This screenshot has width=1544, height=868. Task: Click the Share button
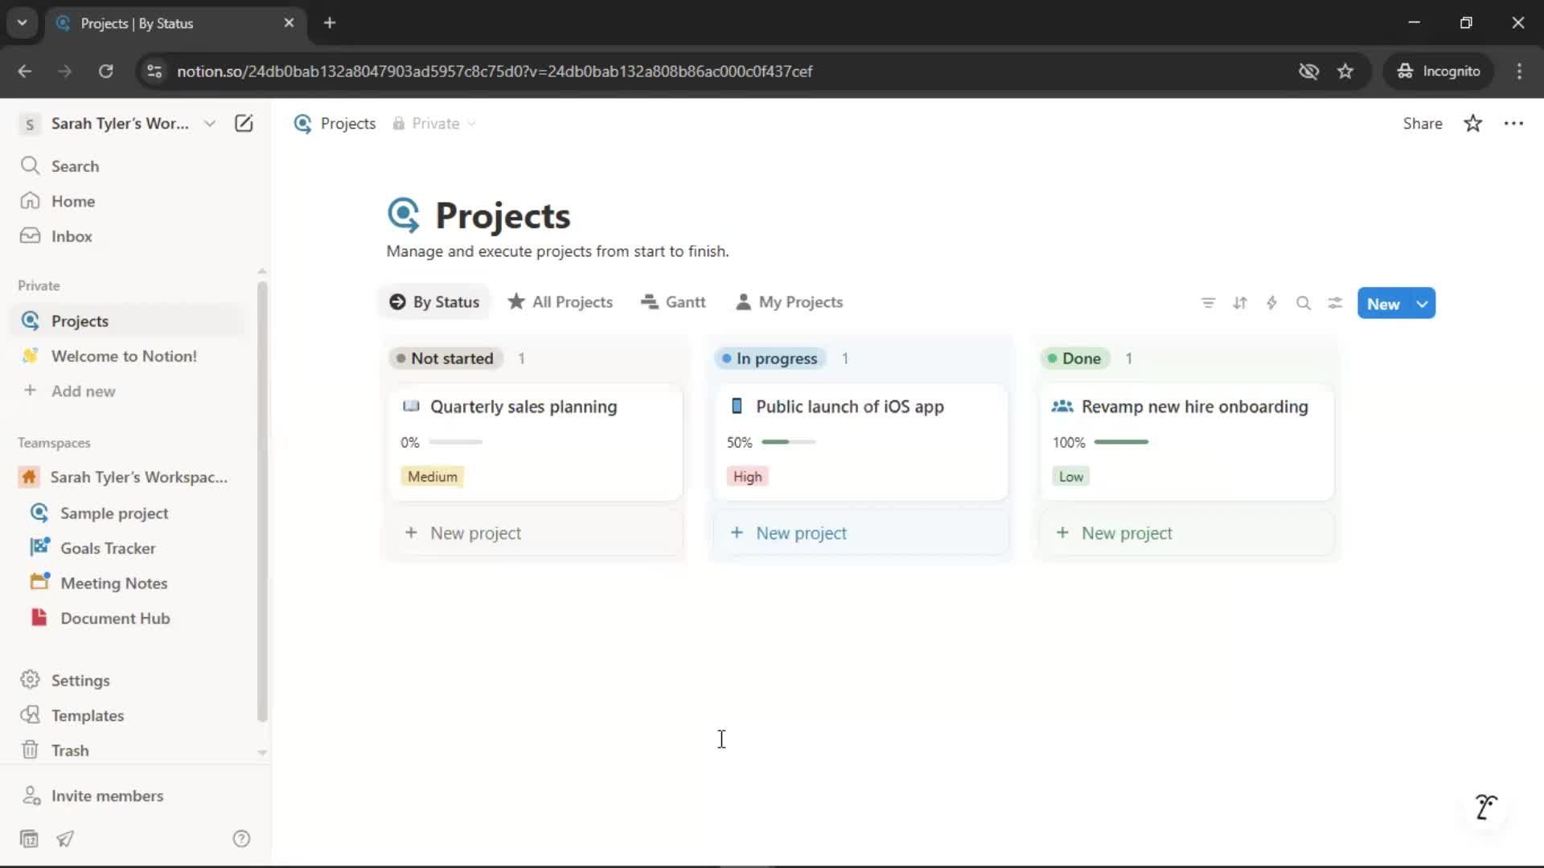[x=1422, y=123]
